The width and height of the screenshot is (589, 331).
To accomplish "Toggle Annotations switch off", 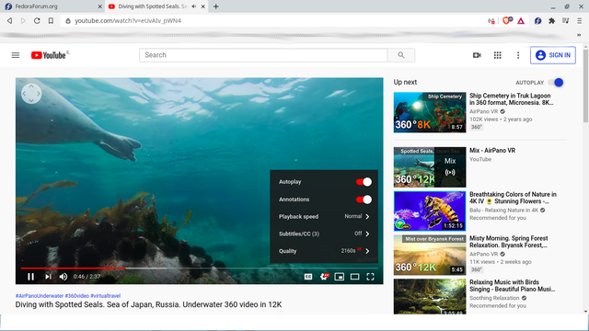I will pyautogui.click(x=364, y=200).
